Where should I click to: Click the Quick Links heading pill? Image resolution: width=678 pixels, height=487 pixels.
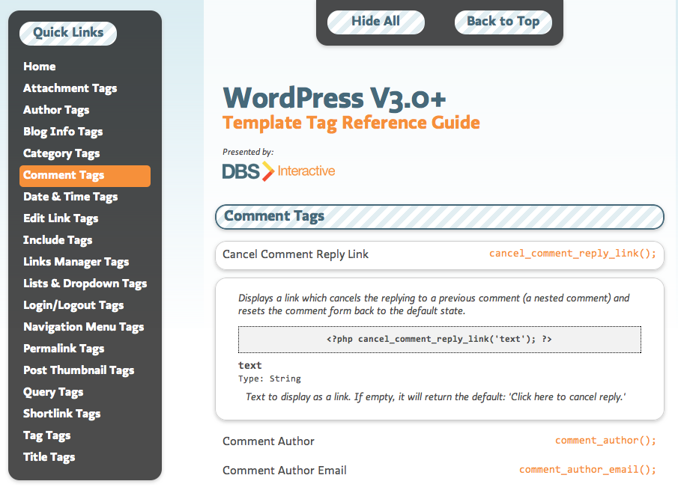click(x=68, y=33)
